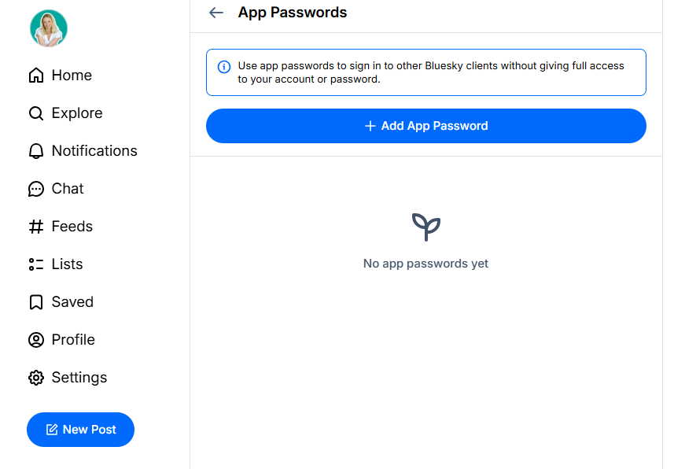Check Notifications using the bell icon
Viewport: 674px width, 469px height.
pos(36,150)
